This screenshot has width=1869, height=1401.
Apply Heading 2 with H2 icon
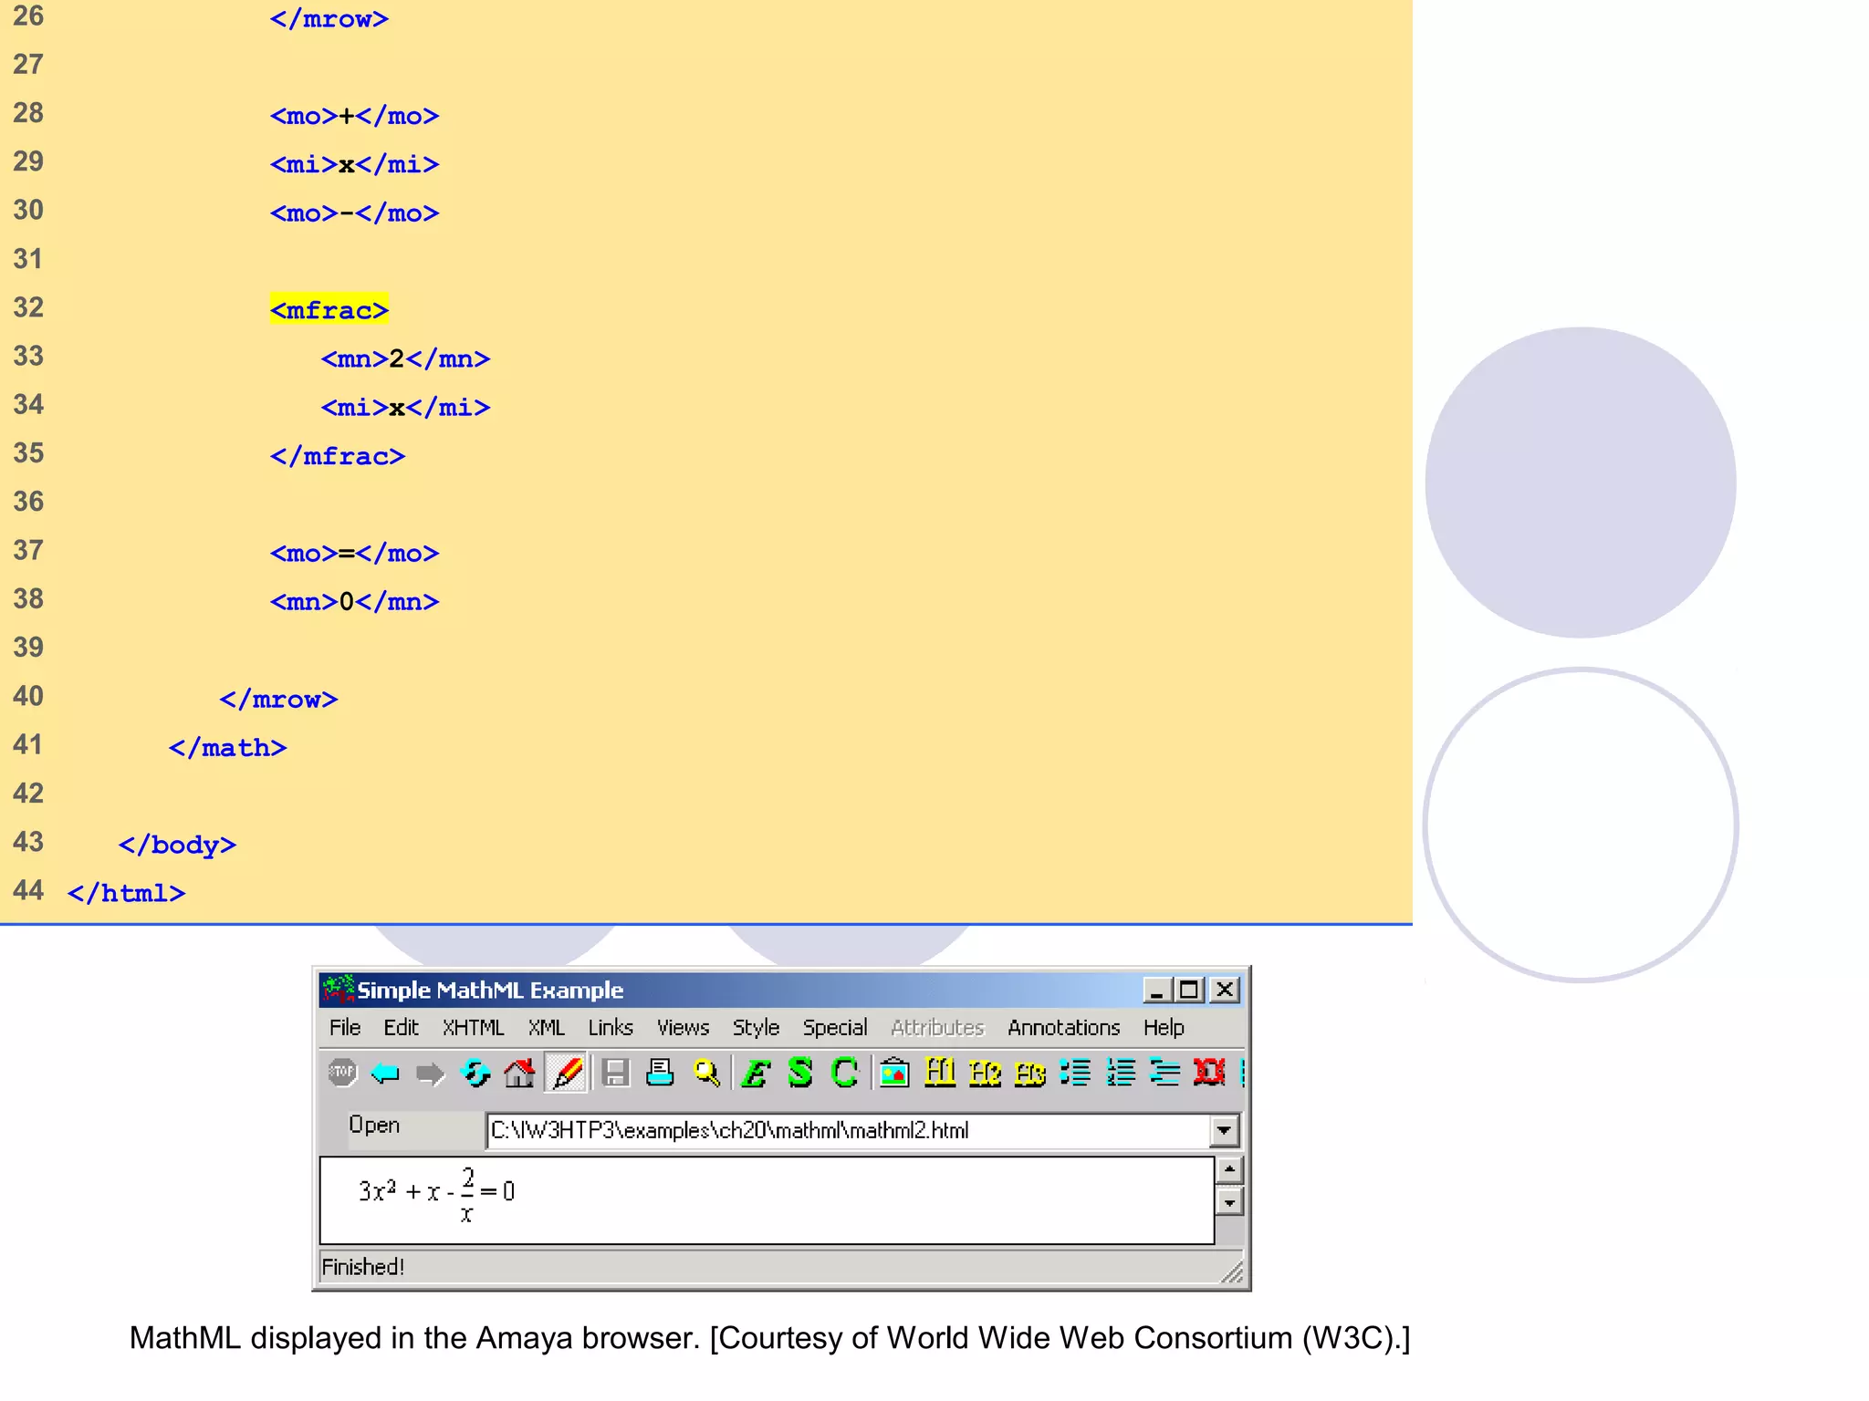986,1073
